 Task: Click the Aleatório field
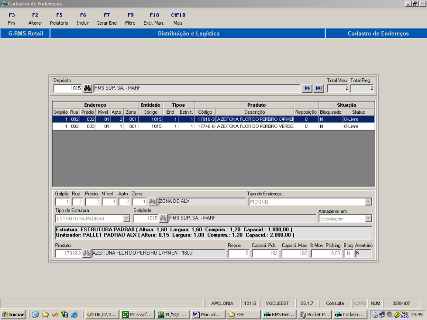tap(363, 253)
